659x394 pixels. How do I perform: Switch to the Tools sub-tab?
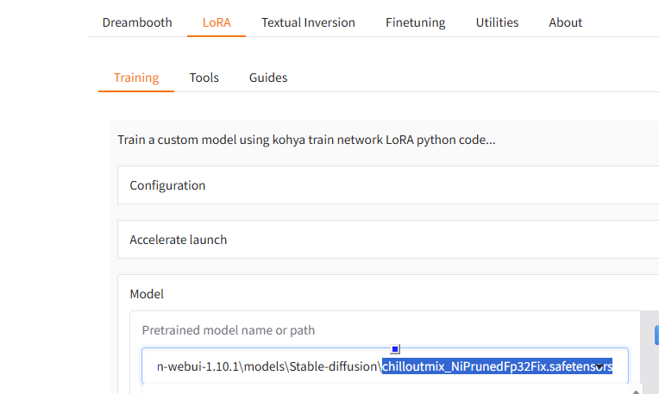pyautogui.click(x=204, y=78)
